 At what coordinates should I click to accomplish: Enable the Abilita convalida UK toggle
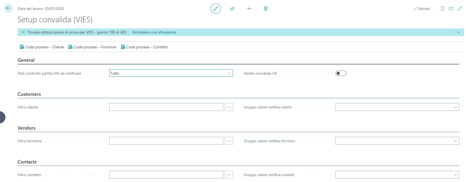pos(341,73)
